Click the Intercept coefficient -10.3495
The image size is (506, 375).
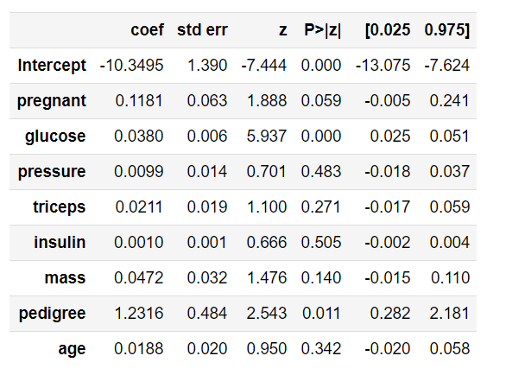point(131,66)
